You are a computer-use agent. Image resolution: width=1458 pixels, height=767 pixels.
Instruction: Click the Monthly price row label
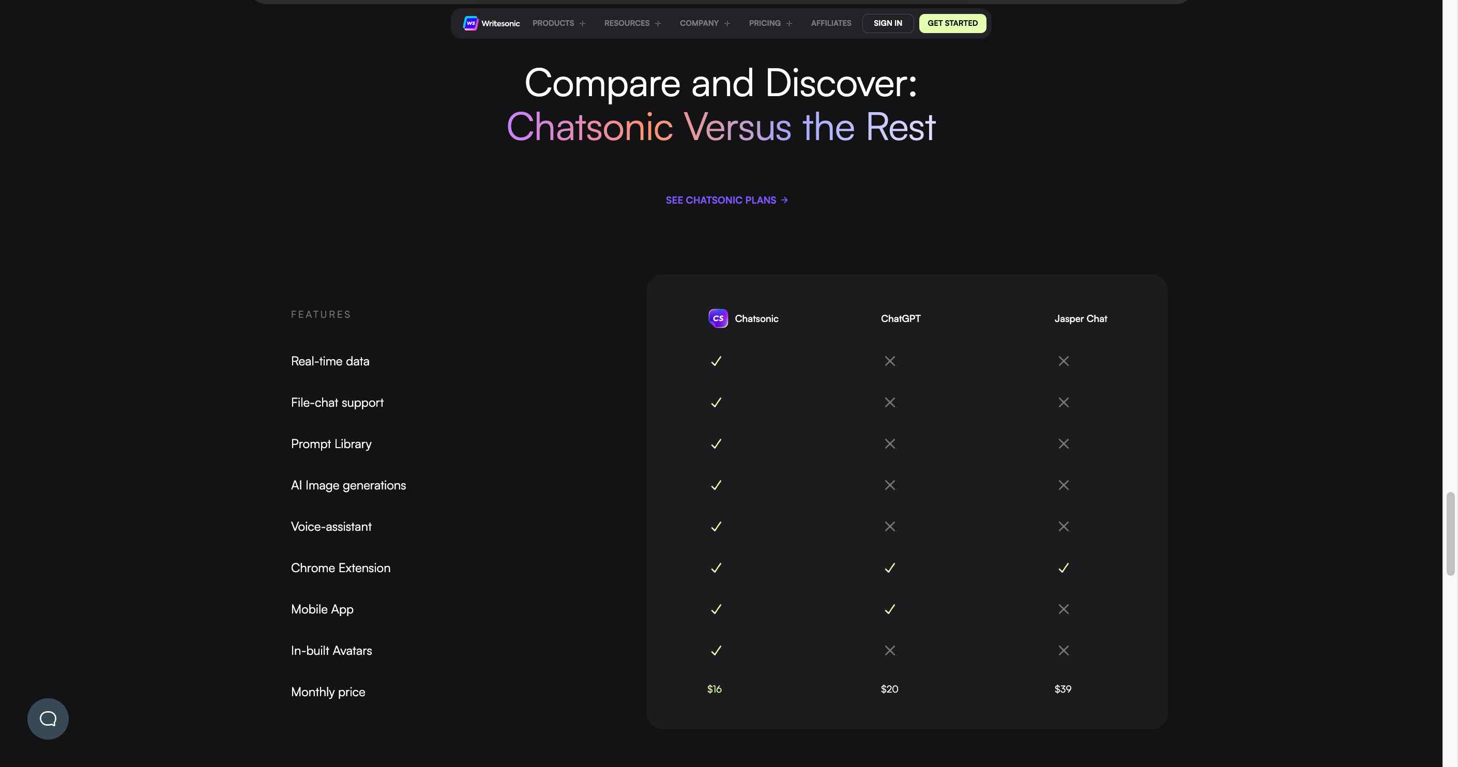pos(328,692)
